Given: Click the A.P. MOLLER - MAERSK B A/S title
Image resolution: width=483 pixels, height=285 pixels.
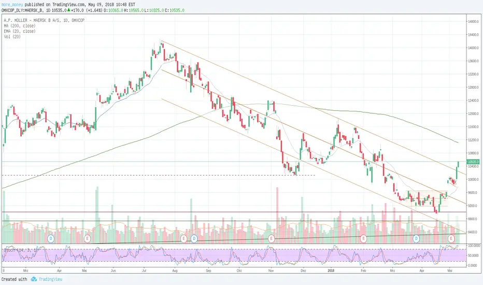Looking at the screenshot, I should pos(44,20).
